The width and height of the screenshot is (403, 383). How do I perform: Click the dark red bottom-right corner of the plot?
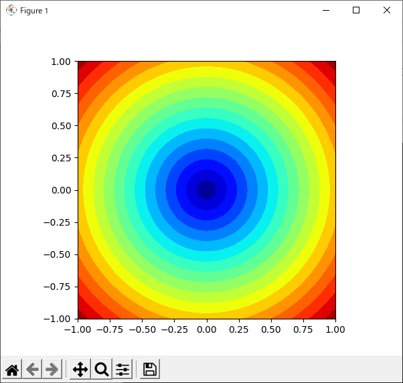(x=332, y=315)
